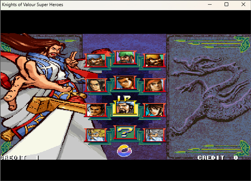Minimize the game window

pos(210,5)
